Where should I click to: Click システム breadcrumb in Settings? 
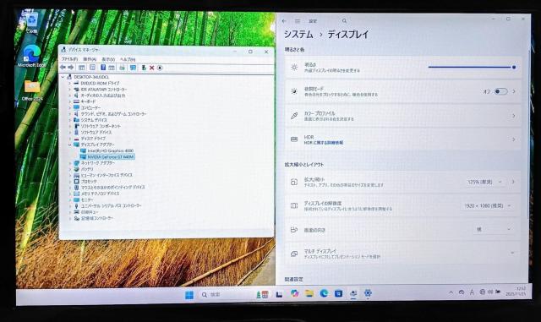click(298, 35)
